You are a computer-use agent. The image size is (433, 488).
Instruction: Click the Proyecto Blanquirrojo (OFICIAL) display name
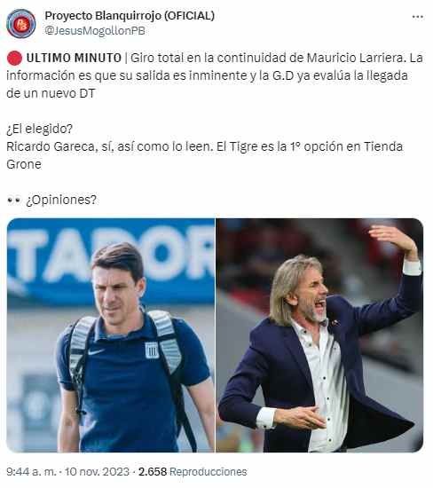pyautogui.click(x=130, y=16)
